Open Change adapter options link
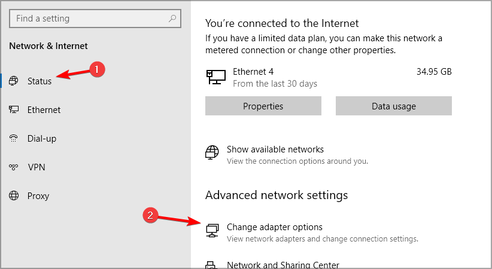The width and height of the screenshot is (492, 269). pos(275,227)
